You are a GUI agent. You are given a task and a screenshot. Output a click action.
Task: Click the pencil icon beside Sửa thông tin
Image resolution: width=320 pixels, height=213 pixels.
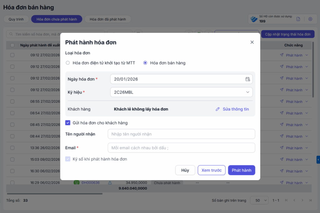pos(217,109)
